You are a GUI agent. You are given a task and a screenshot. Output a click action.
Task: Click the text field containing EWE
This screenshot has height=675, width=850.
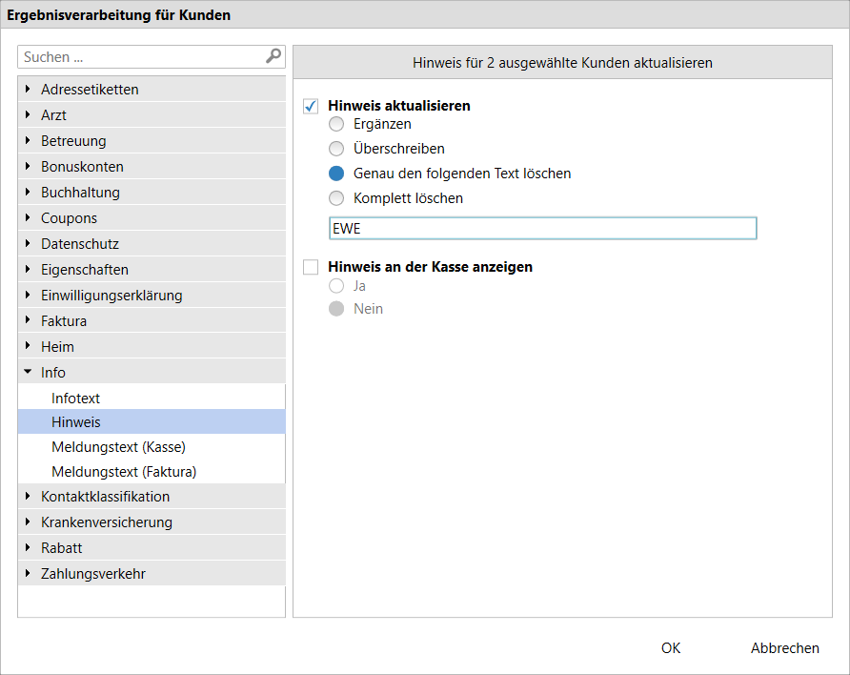[x=542, y=228]
